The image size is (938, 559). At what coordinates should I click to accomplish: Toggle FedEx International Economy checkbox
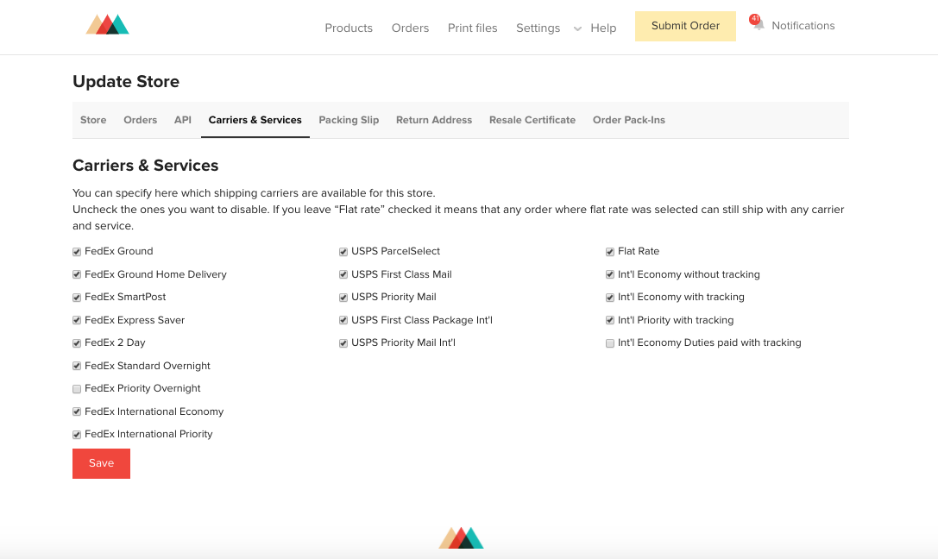tap(77, 412)
